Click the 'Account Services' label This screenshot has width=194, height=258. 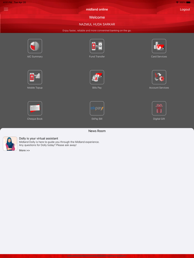[x=159, y=88]
